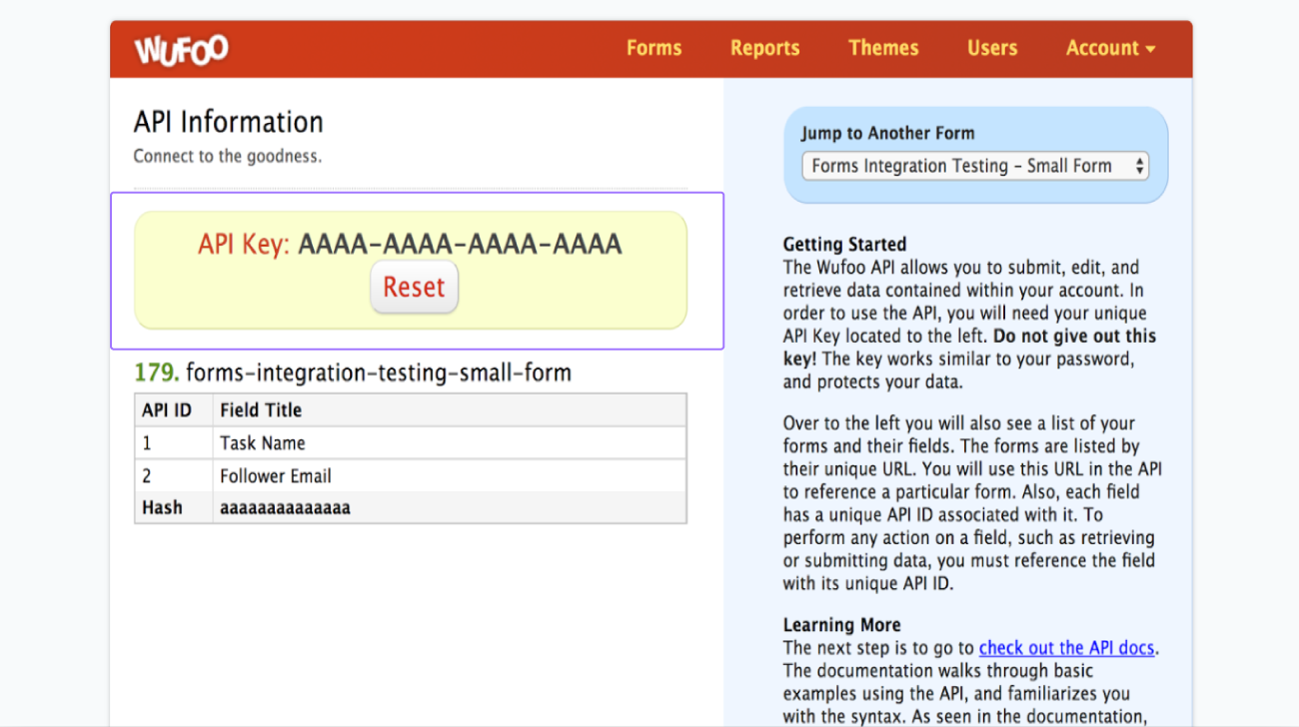Screen dimensions: 1299x727
Task: Click the 'Hash' row label
Action: [162, 507]
